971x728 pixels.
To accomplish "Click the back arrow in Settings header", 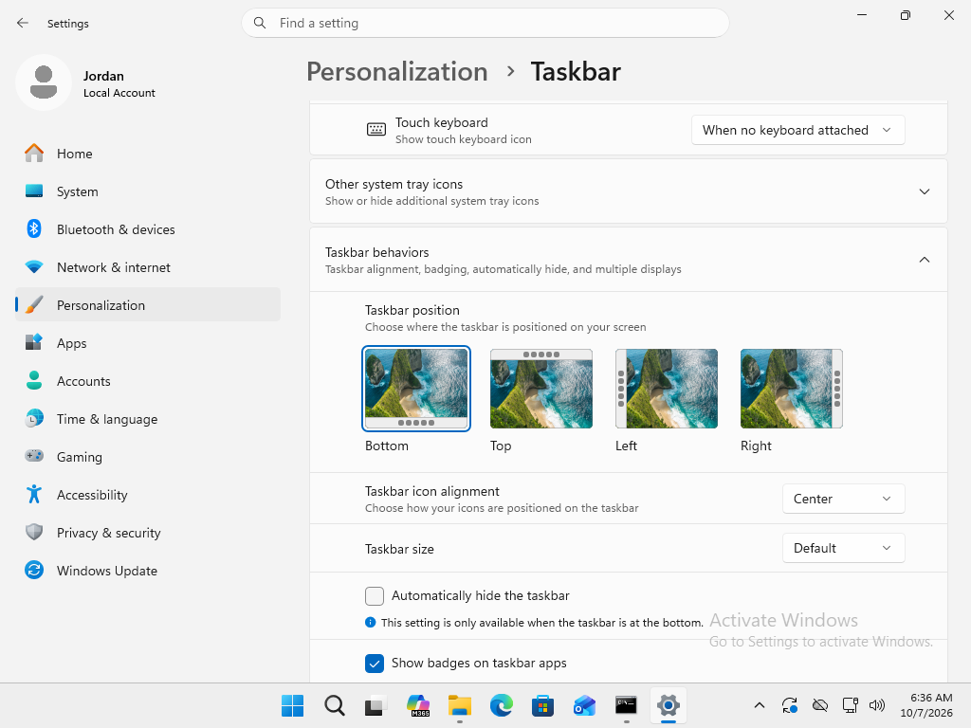I will click(x=23, y=23).
